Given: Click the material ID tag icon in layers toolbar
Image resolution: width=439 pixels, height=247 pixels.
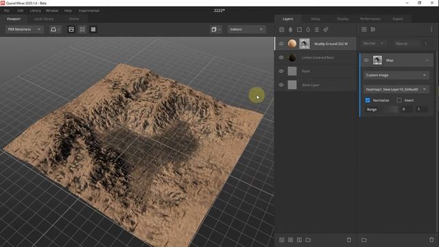Looking at the screenshot, I should tap(326, 30).
